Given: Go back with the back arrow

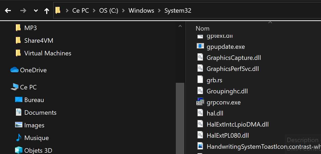Looking at the screenshot, I should [8, 11].
